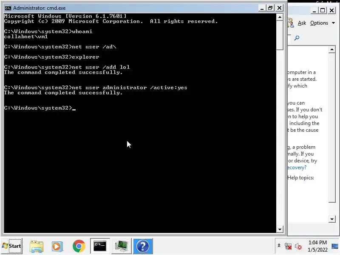Click Help window scrollbar up arrow

(332, 50)
